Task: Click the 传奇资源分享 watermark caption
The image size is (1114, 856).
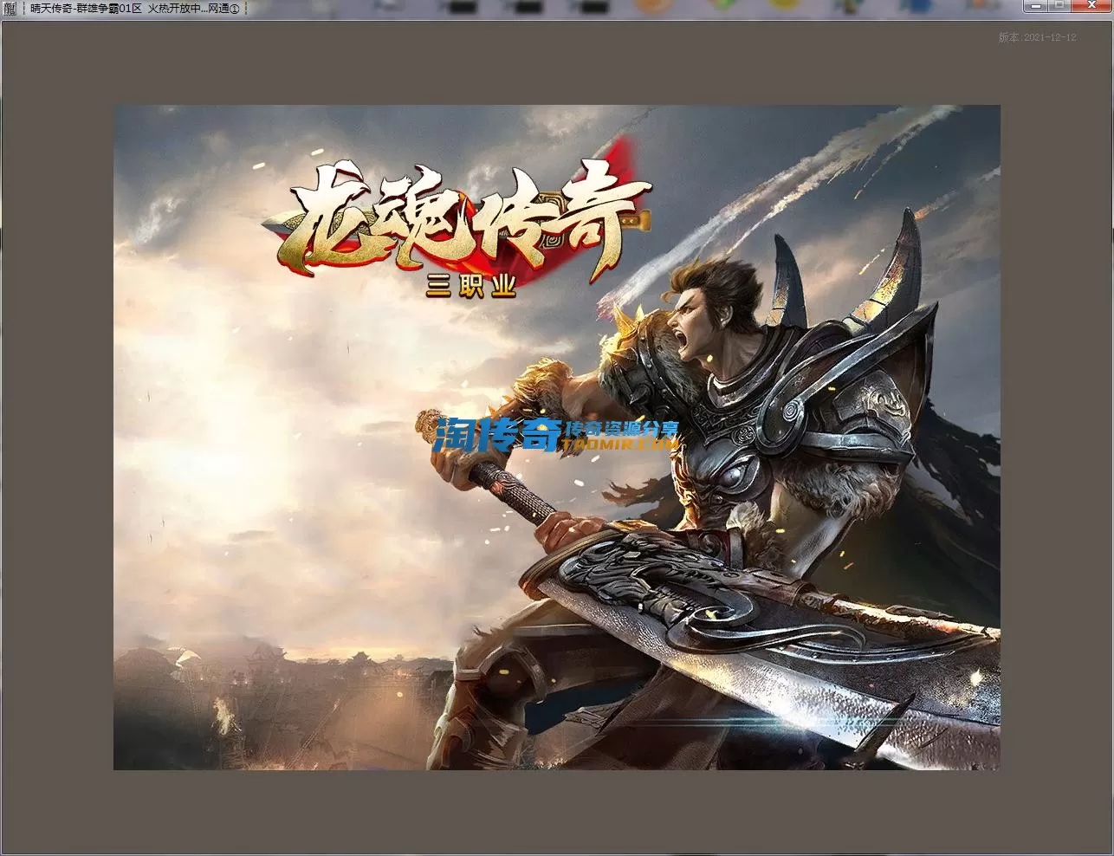Action: tap(620, 428)
